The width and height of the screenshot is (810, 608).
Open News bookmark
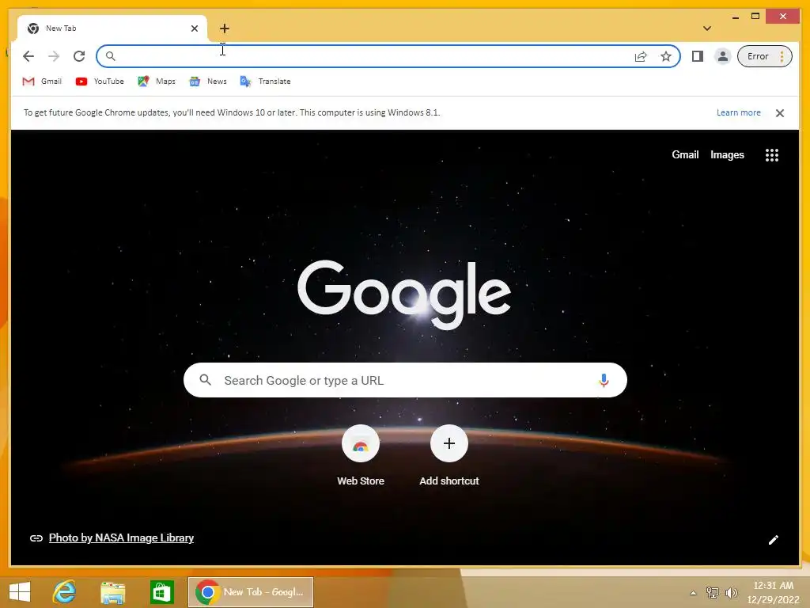208,82
